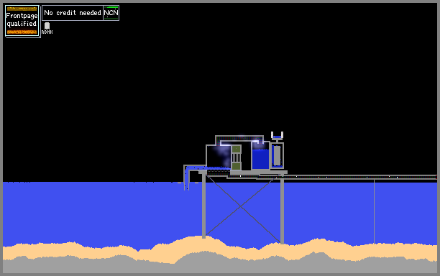440x276 pixels.
Task: Click the white U-shaped funnel atop plant
Action: pyautogui.click(x=277, y=135)
